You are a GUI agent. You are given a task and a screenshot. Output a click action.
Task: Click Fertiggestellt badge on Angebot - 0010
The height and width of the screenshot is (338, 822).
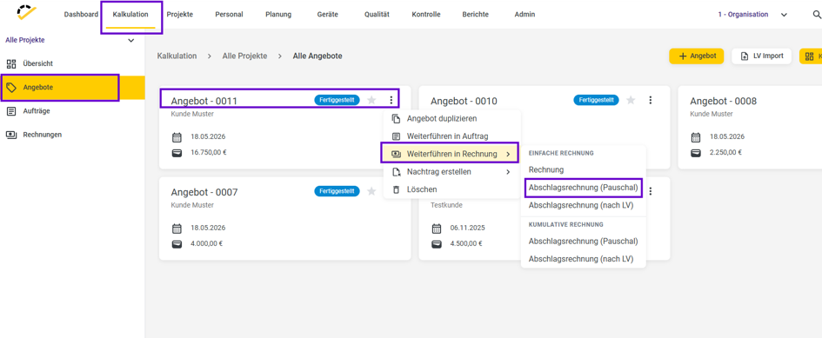[x=596, y=100]
